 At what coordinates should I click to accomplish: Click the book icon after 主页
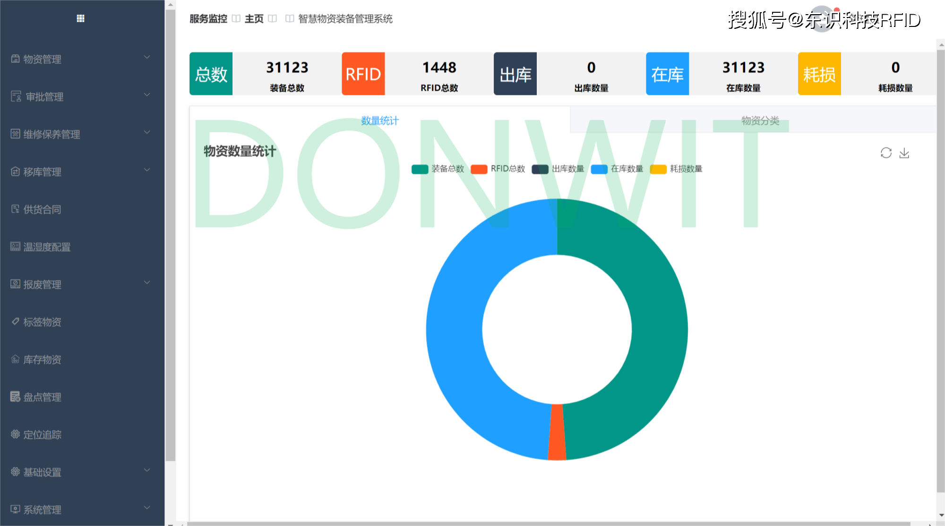273,18
